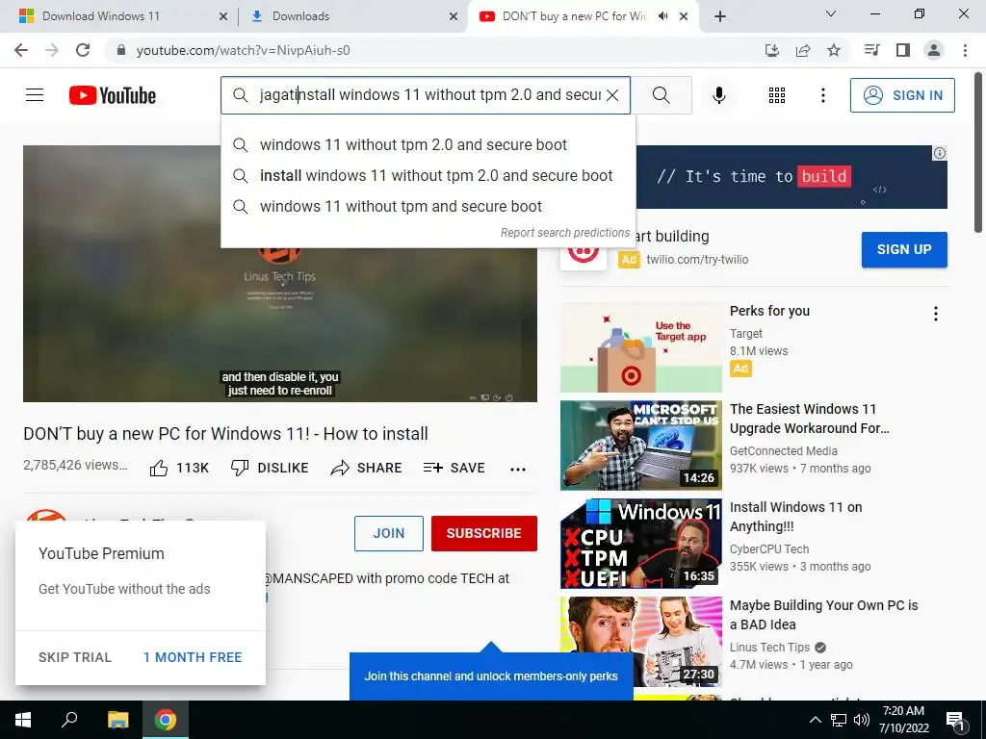Click Report search predictions link
Viewport: 986px width, 739px height.
tap(564, 233)
